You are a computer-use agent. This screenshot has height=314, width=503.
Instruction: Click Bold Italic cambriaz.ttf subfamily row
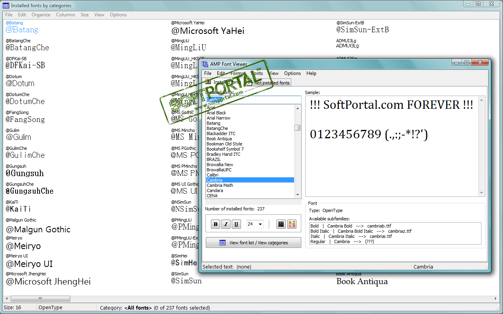[x=395, y=231]
